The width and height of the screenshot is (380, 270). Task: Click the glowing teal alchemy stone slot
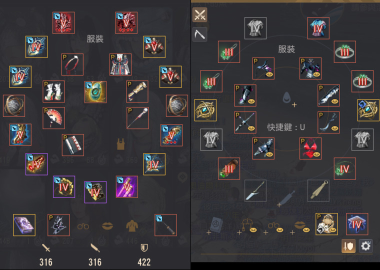(95, 92)
